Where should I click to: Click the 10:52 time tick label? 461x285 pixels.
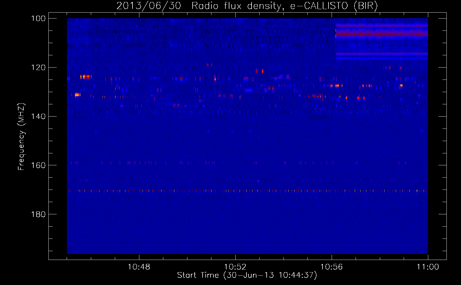click(x=235, y=267)
